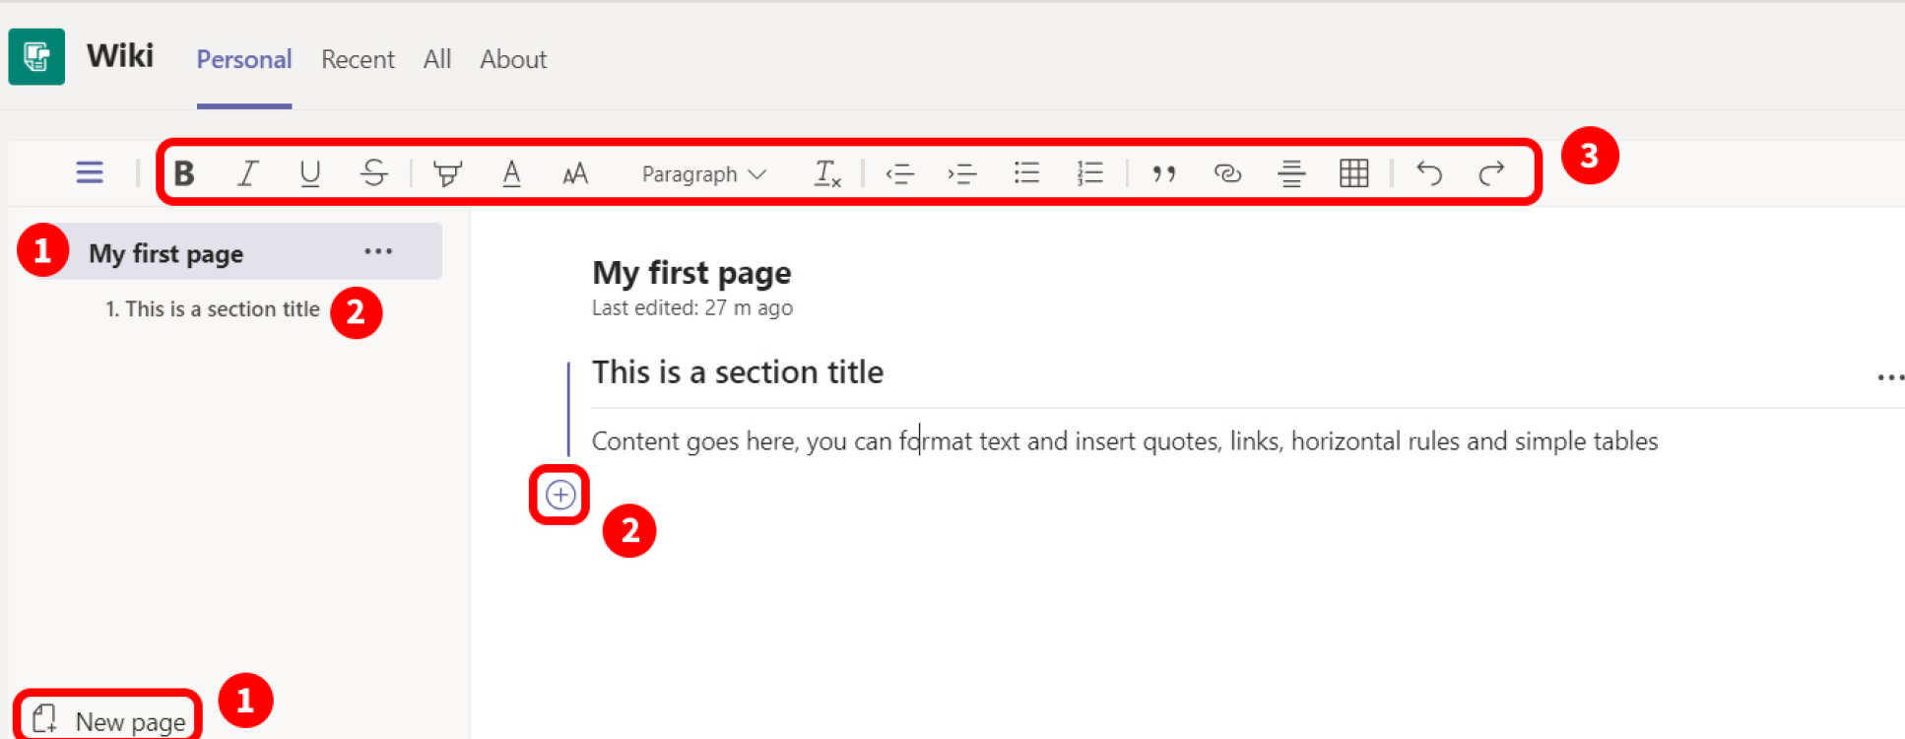Insert a numbered list
This screenshot has width=1905, height=739.
coord(1089,173)
